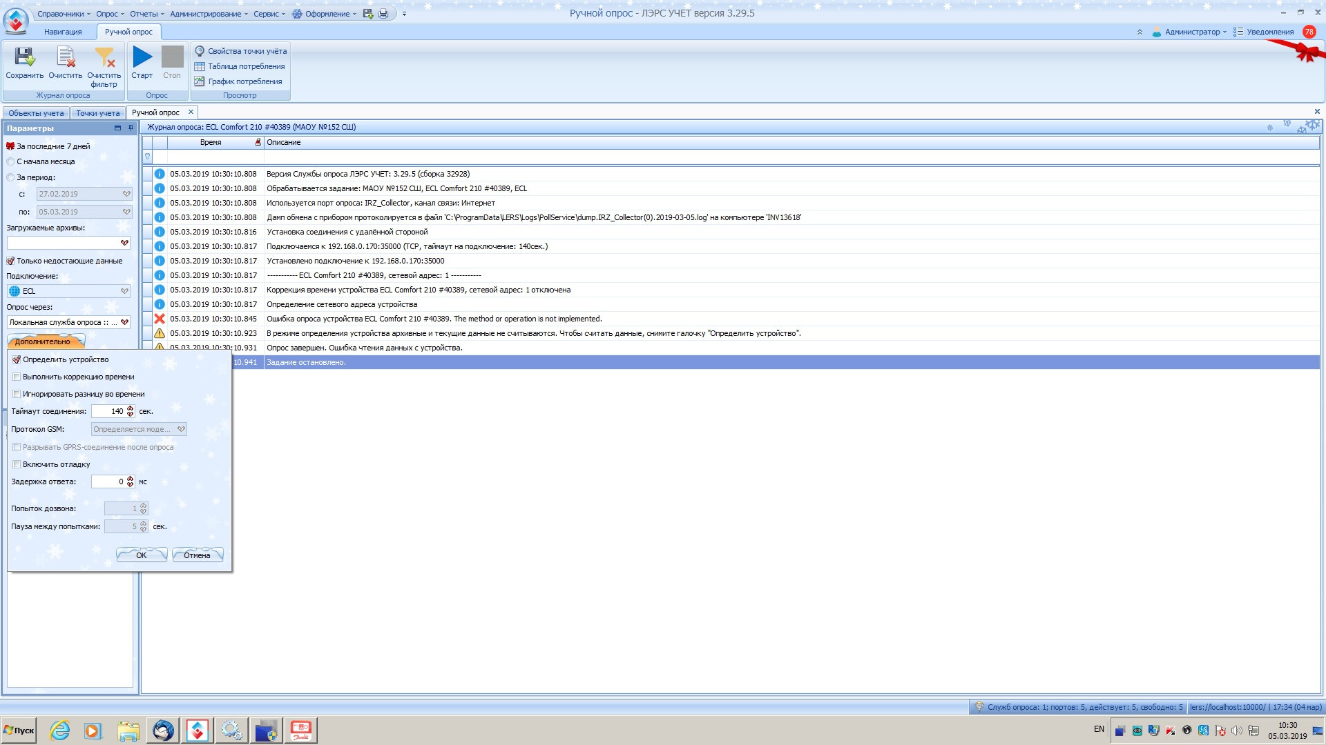Click the warning icon of 10:30:10.923 row
This screenshot has height=745, width=1326.
pos(160,333)
